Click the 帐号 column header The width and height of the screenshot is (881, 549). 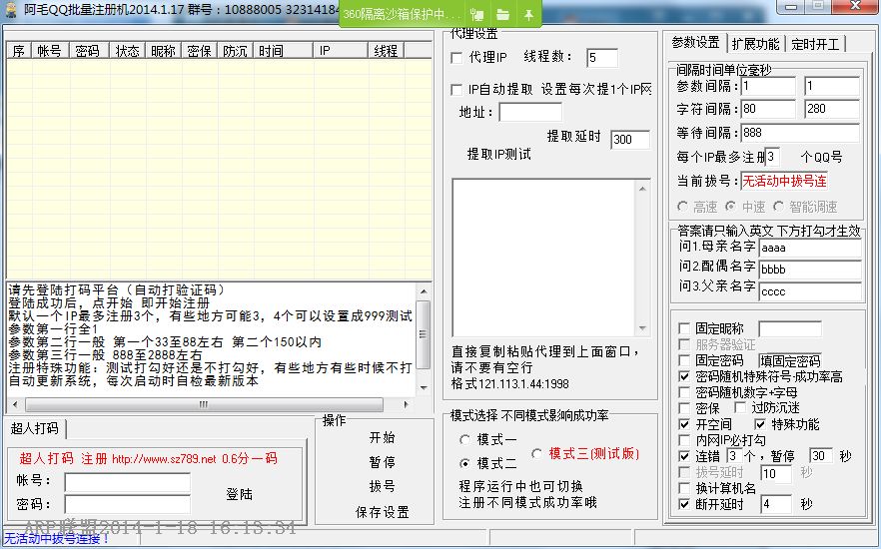(x=50, y=51)
